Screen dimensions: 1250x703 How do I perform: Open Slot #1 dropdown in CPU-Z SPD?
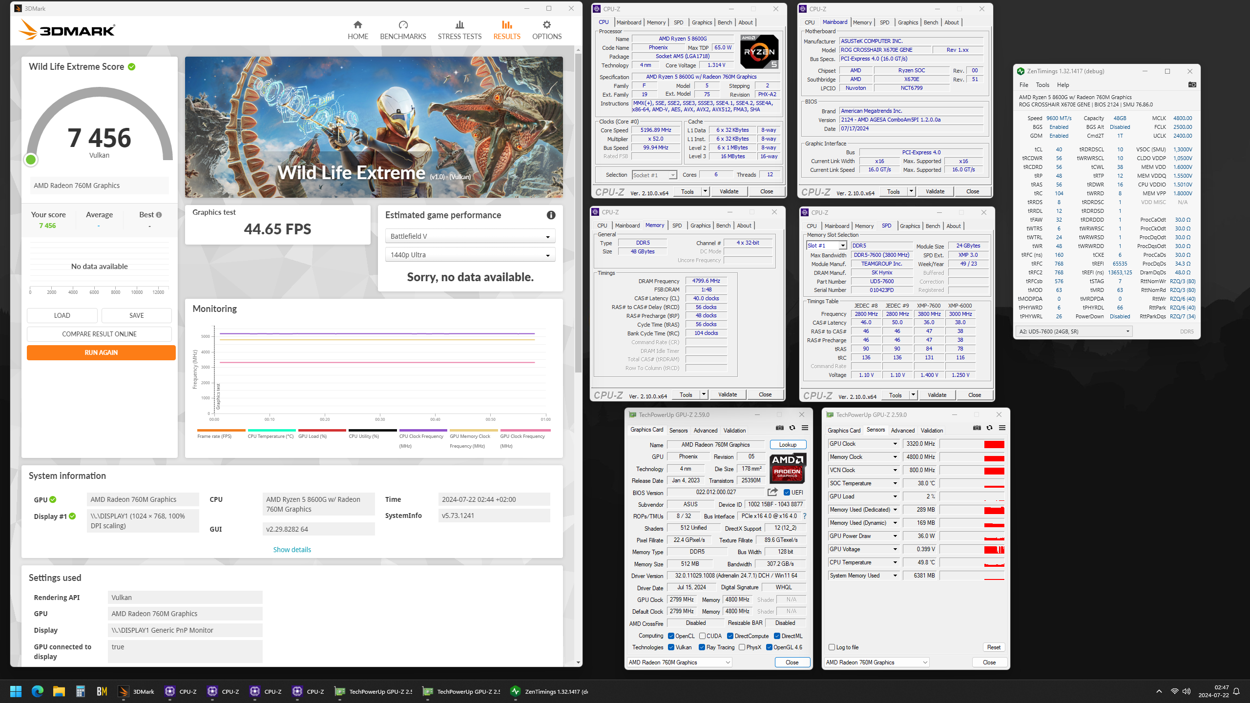827,246
